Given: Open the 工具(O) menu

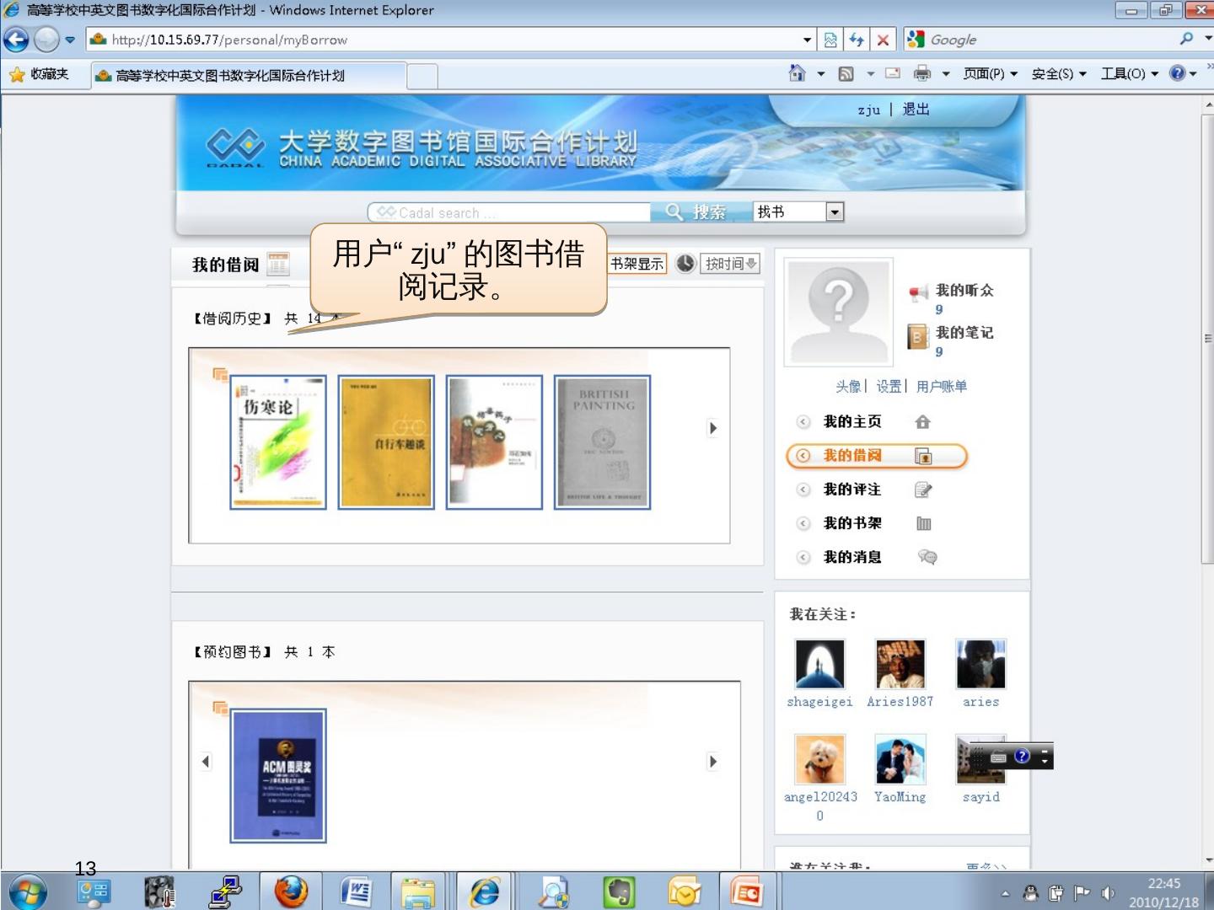Looking at the screenshot, I should click(x=1130, y=74).
